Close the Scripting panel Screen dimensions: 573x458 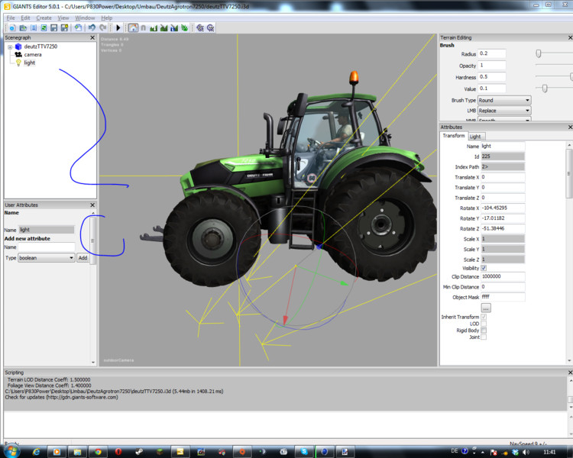[x=571, y=373]
